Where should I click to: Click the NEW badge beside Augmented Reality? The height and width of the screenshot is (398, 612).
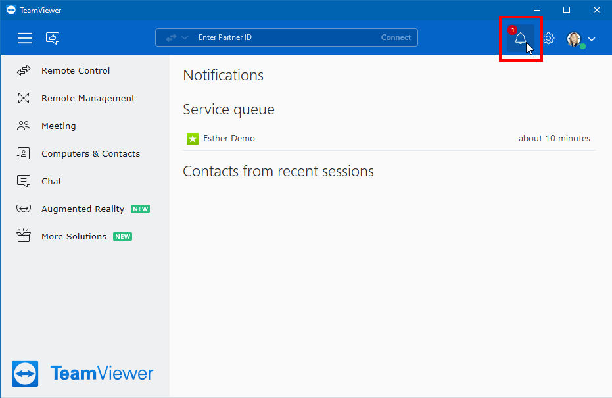[141, 209]
